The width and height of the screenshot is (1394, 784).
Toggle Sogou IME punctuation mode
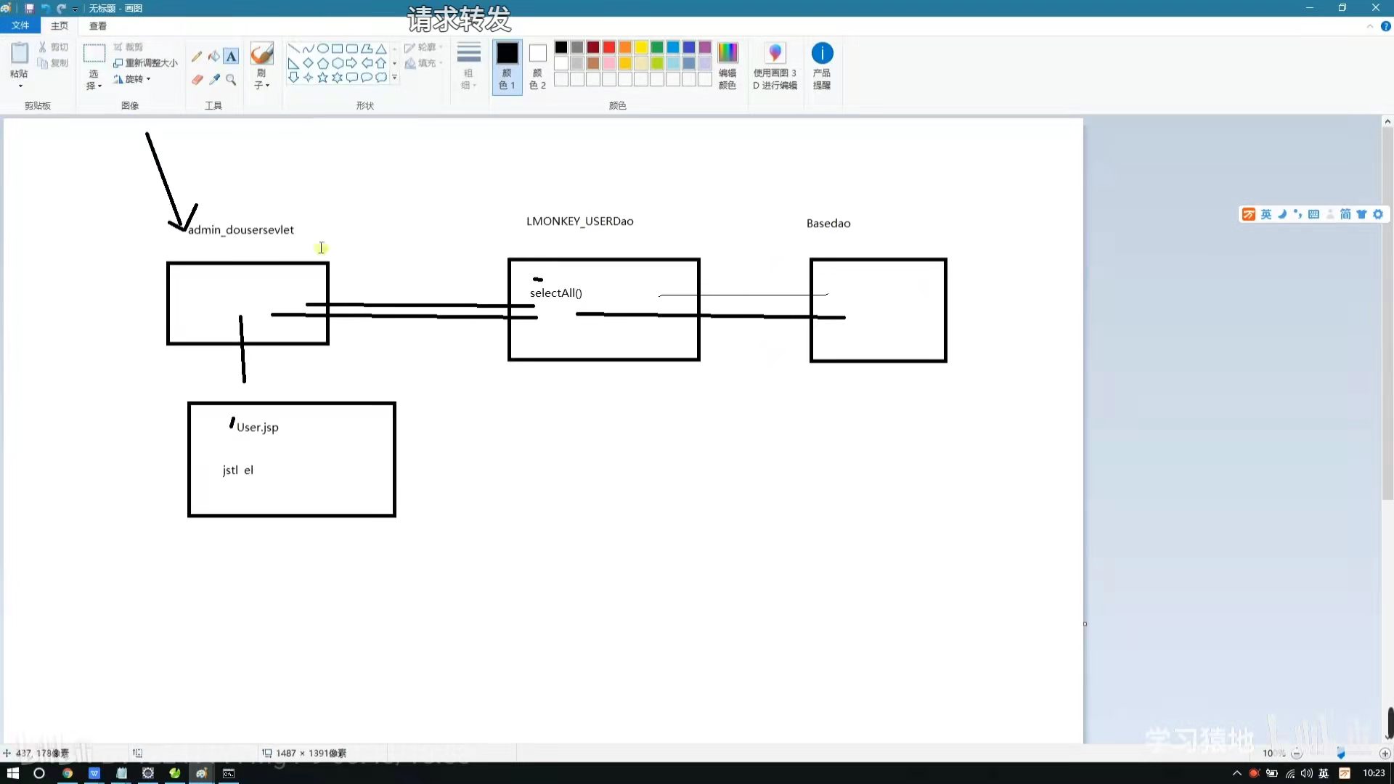pyautogui.click(x=1297, y=214)
